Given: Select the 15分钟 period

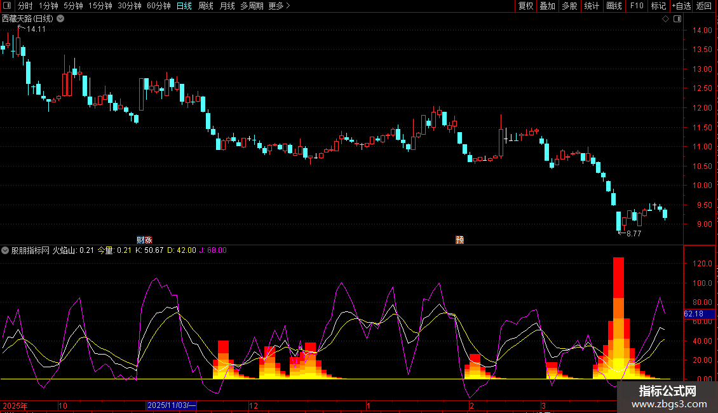Looking at the screenshot, I should (100, 6).
